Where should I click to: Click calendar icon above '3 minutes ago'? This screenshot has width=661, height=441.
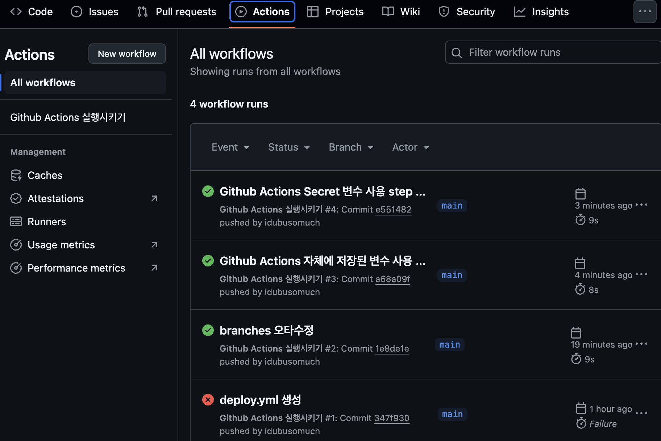(581, 194)
